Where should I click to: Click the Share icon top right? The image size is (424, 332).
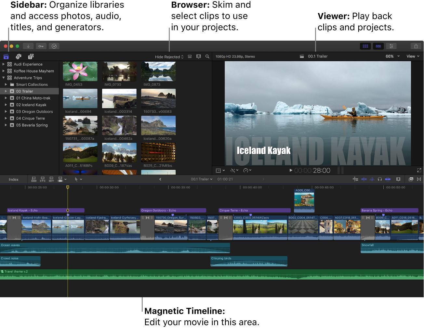[416, 46]
